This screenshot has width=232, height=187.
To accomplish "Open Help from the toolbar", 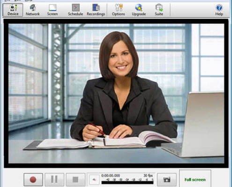I will pos(219,10).
